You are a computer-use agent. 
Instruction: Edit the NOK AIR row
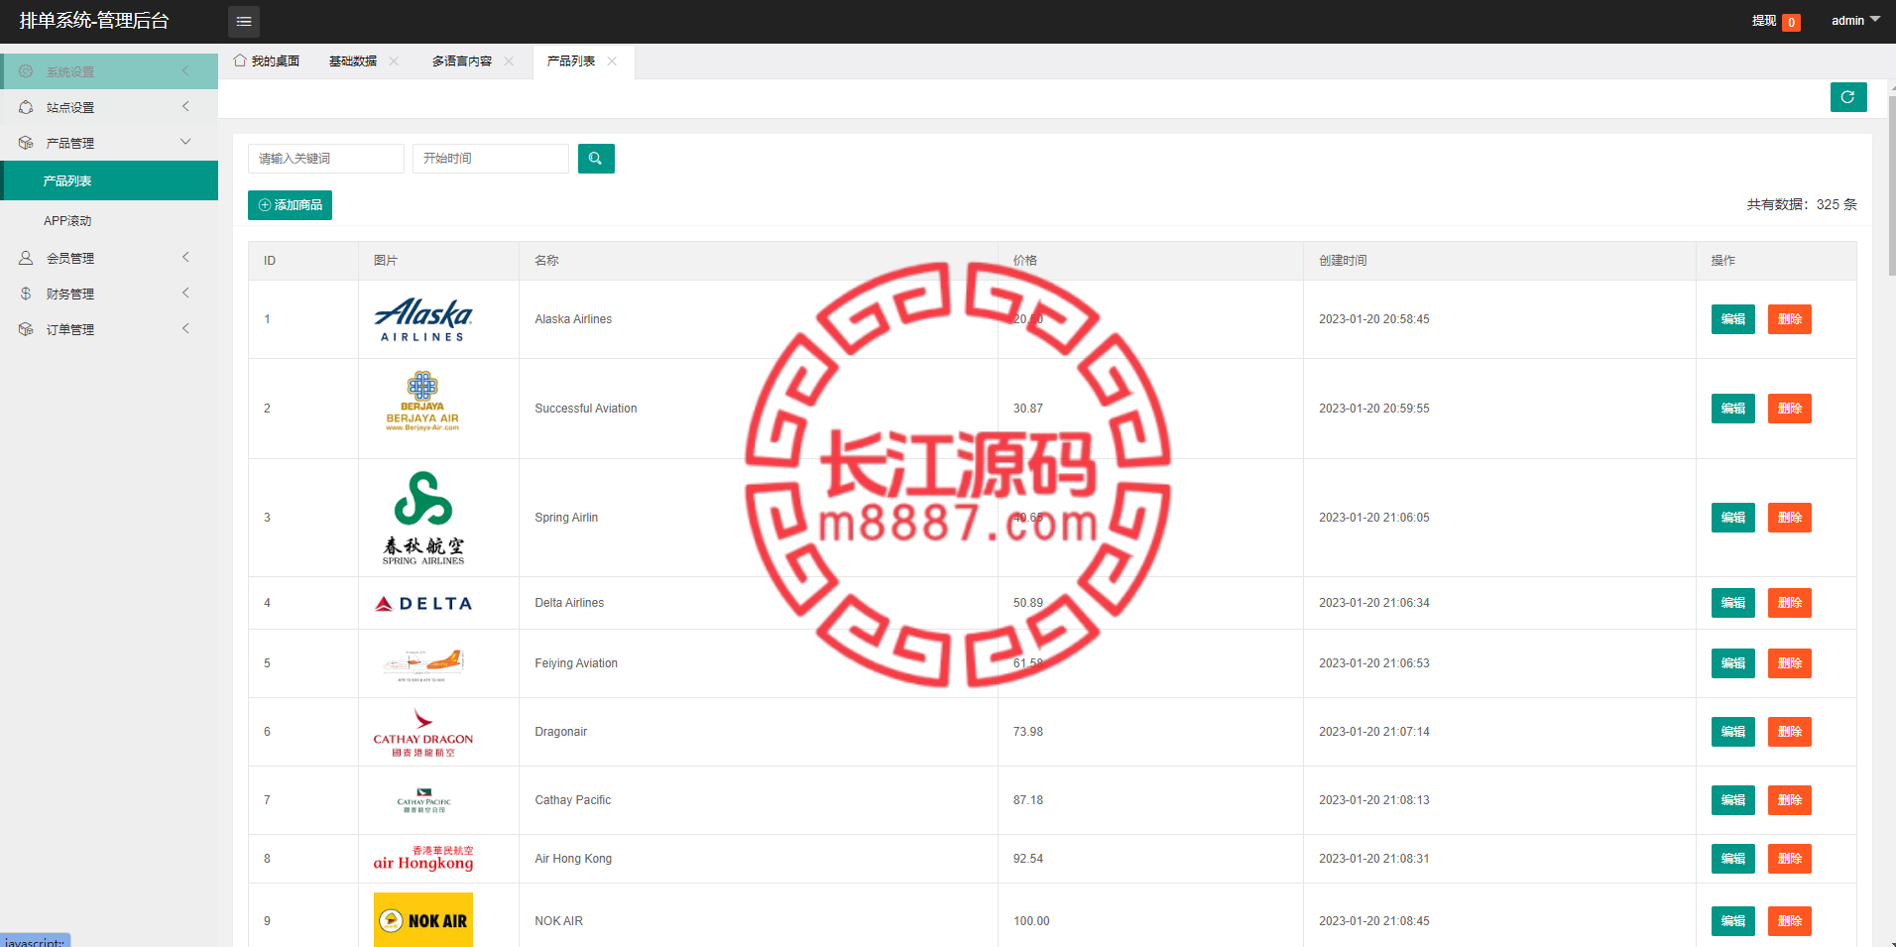click(x=1733, y=921)
